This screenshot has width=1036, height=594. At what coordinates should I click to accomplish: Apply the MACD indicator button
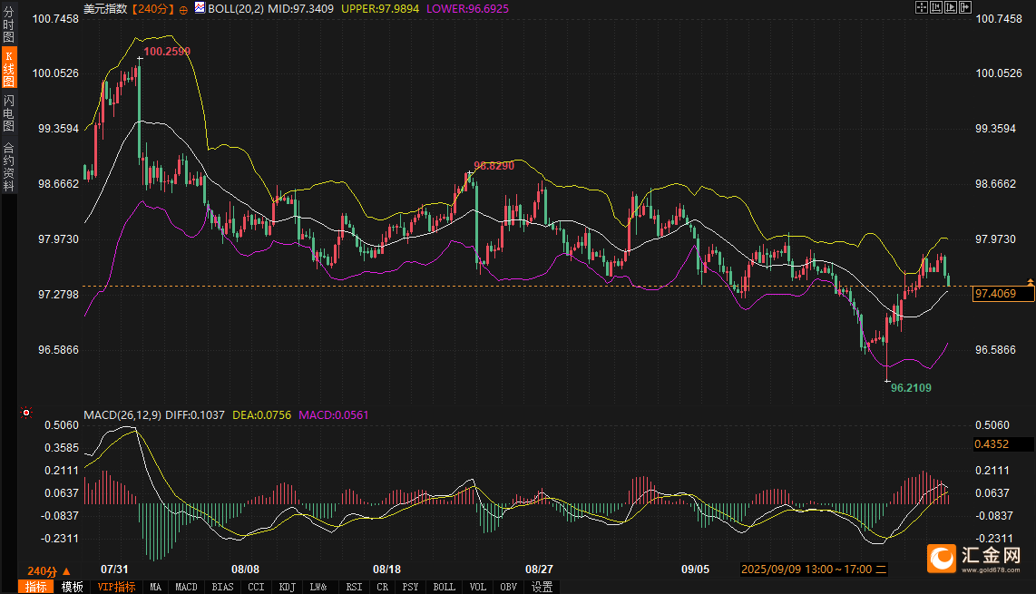pos(186,587)
